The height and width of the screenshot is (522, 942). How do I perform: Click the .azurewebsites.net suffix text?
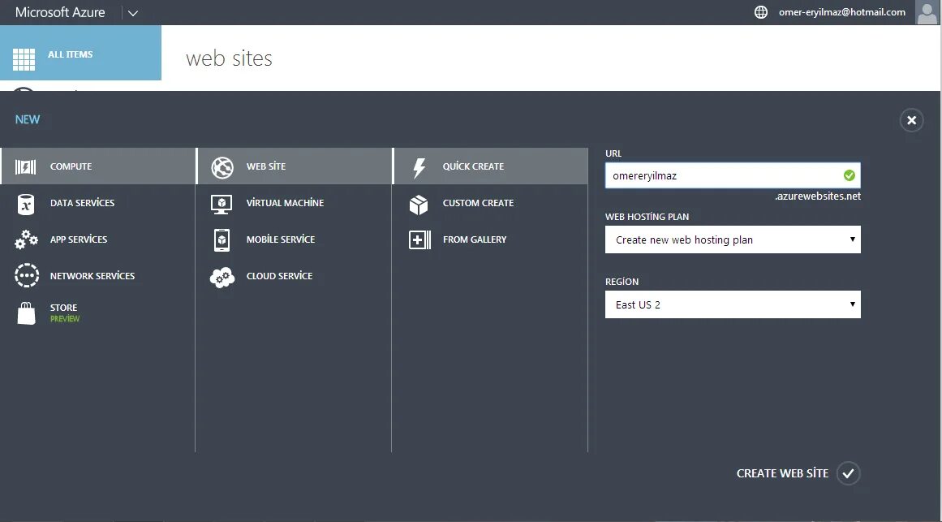pos(818,196)
